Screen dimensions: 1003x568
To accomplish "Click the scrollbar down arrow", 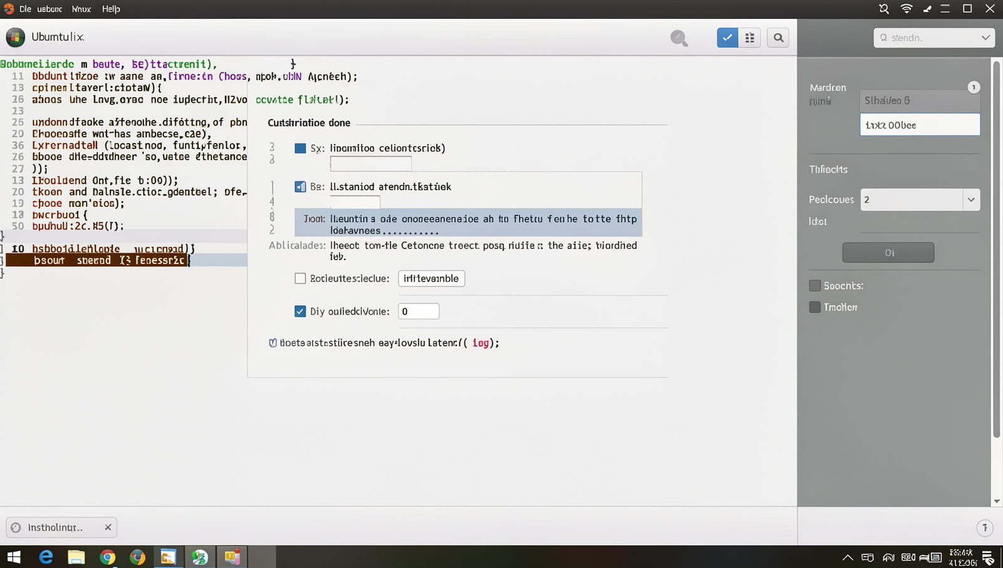I will click(x=997, y=502).
